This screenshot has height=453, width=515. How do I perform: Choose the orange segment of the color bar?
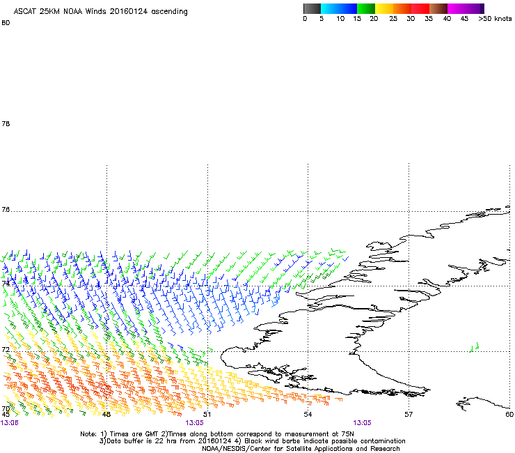click(402, 8)
